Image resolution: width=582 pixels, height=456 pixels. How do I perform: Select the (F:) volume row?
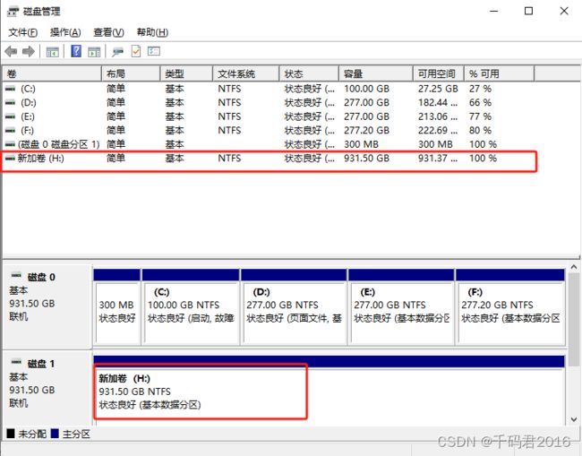click(270, 130)
